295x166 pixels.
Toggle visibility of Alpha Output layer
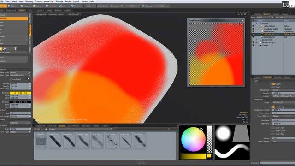253,26
